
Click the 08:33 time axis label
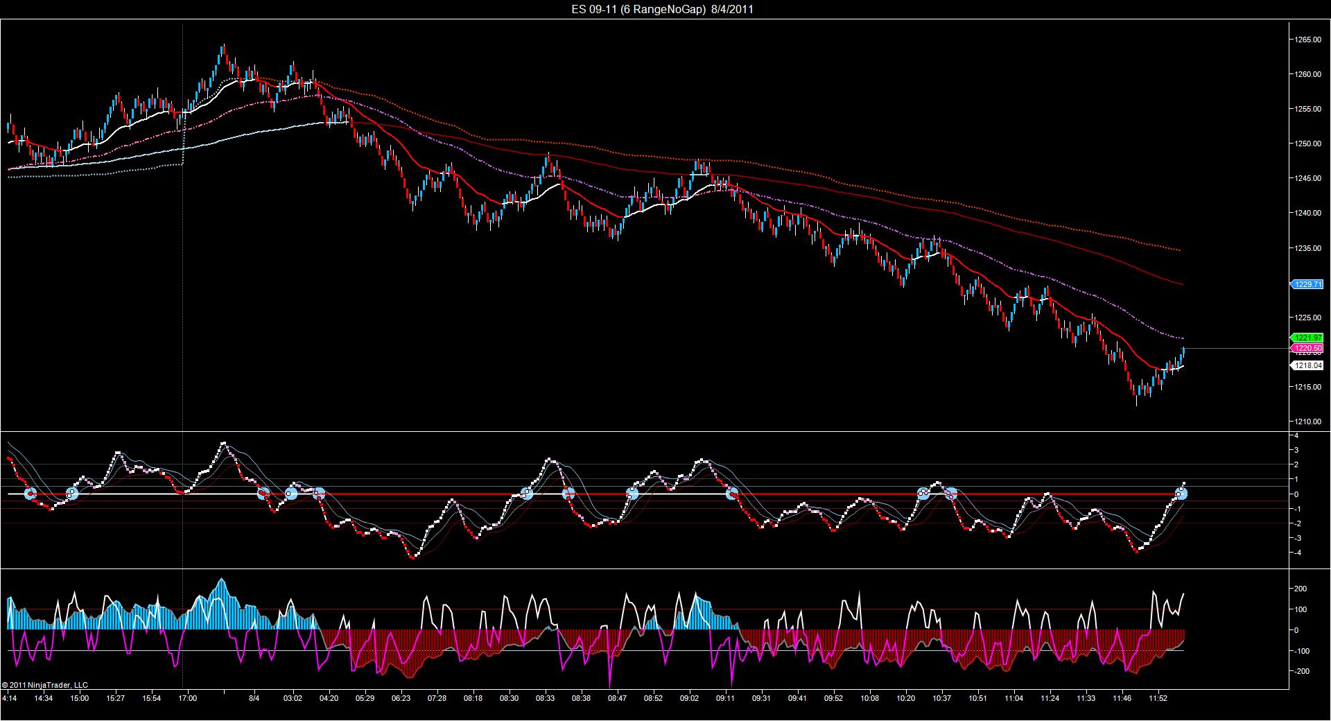pyautogui.click(x=545, y=698)
